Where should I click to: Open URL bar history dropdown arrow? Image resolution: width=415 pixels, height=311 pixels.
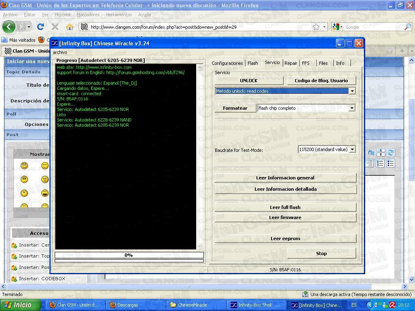(324, 27)
